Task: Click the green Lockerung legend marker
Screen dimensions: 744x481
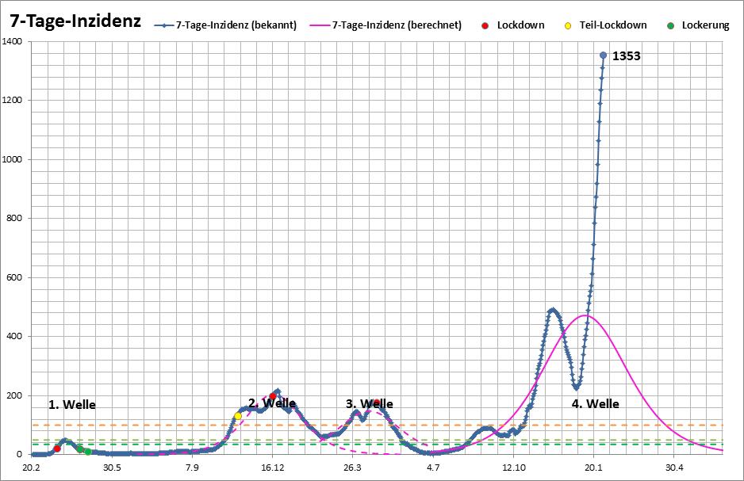Action: [670, 25]
